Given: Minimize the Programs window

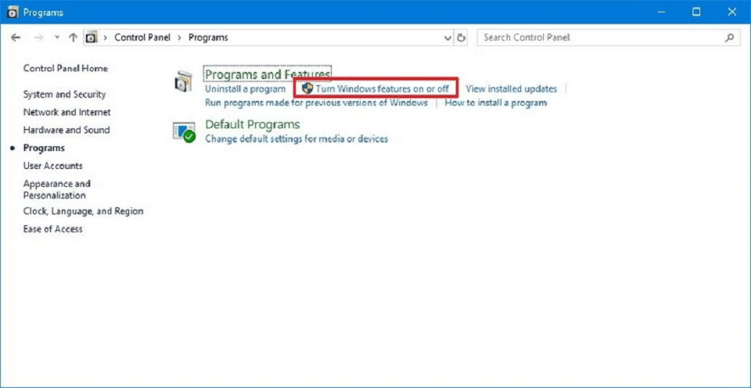Looking at the screenshot, I should coord(662,13).
